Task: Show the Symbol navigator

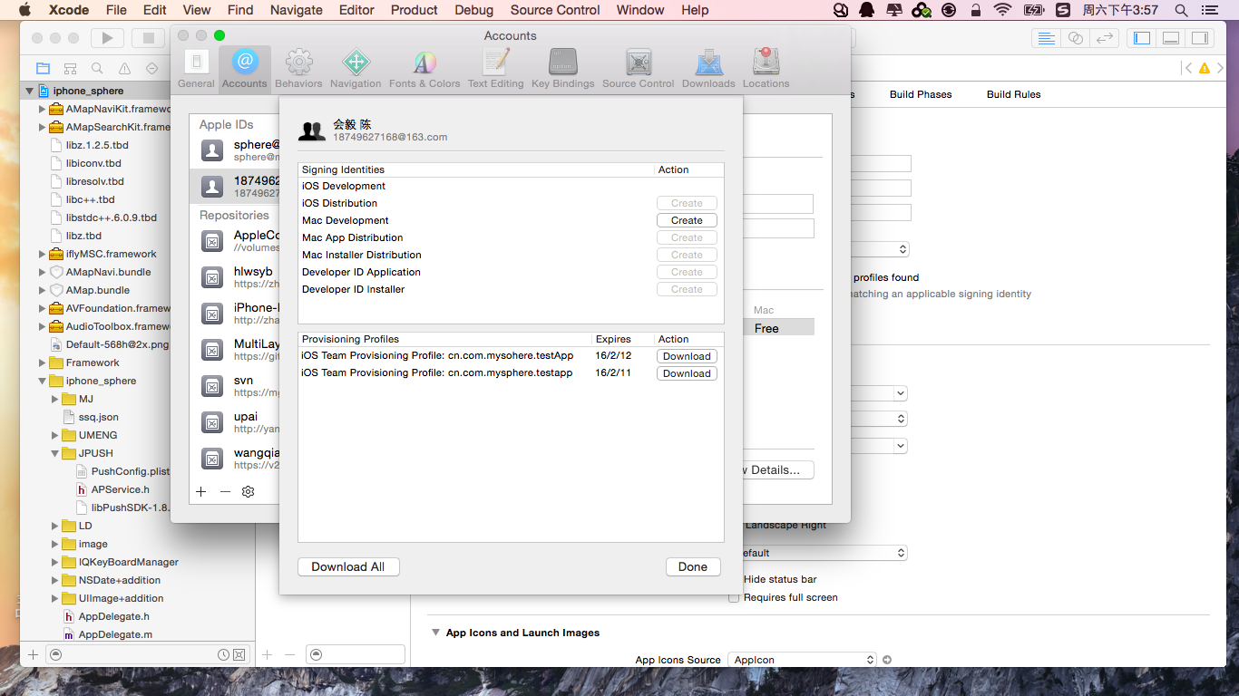Action: (70, 68)
